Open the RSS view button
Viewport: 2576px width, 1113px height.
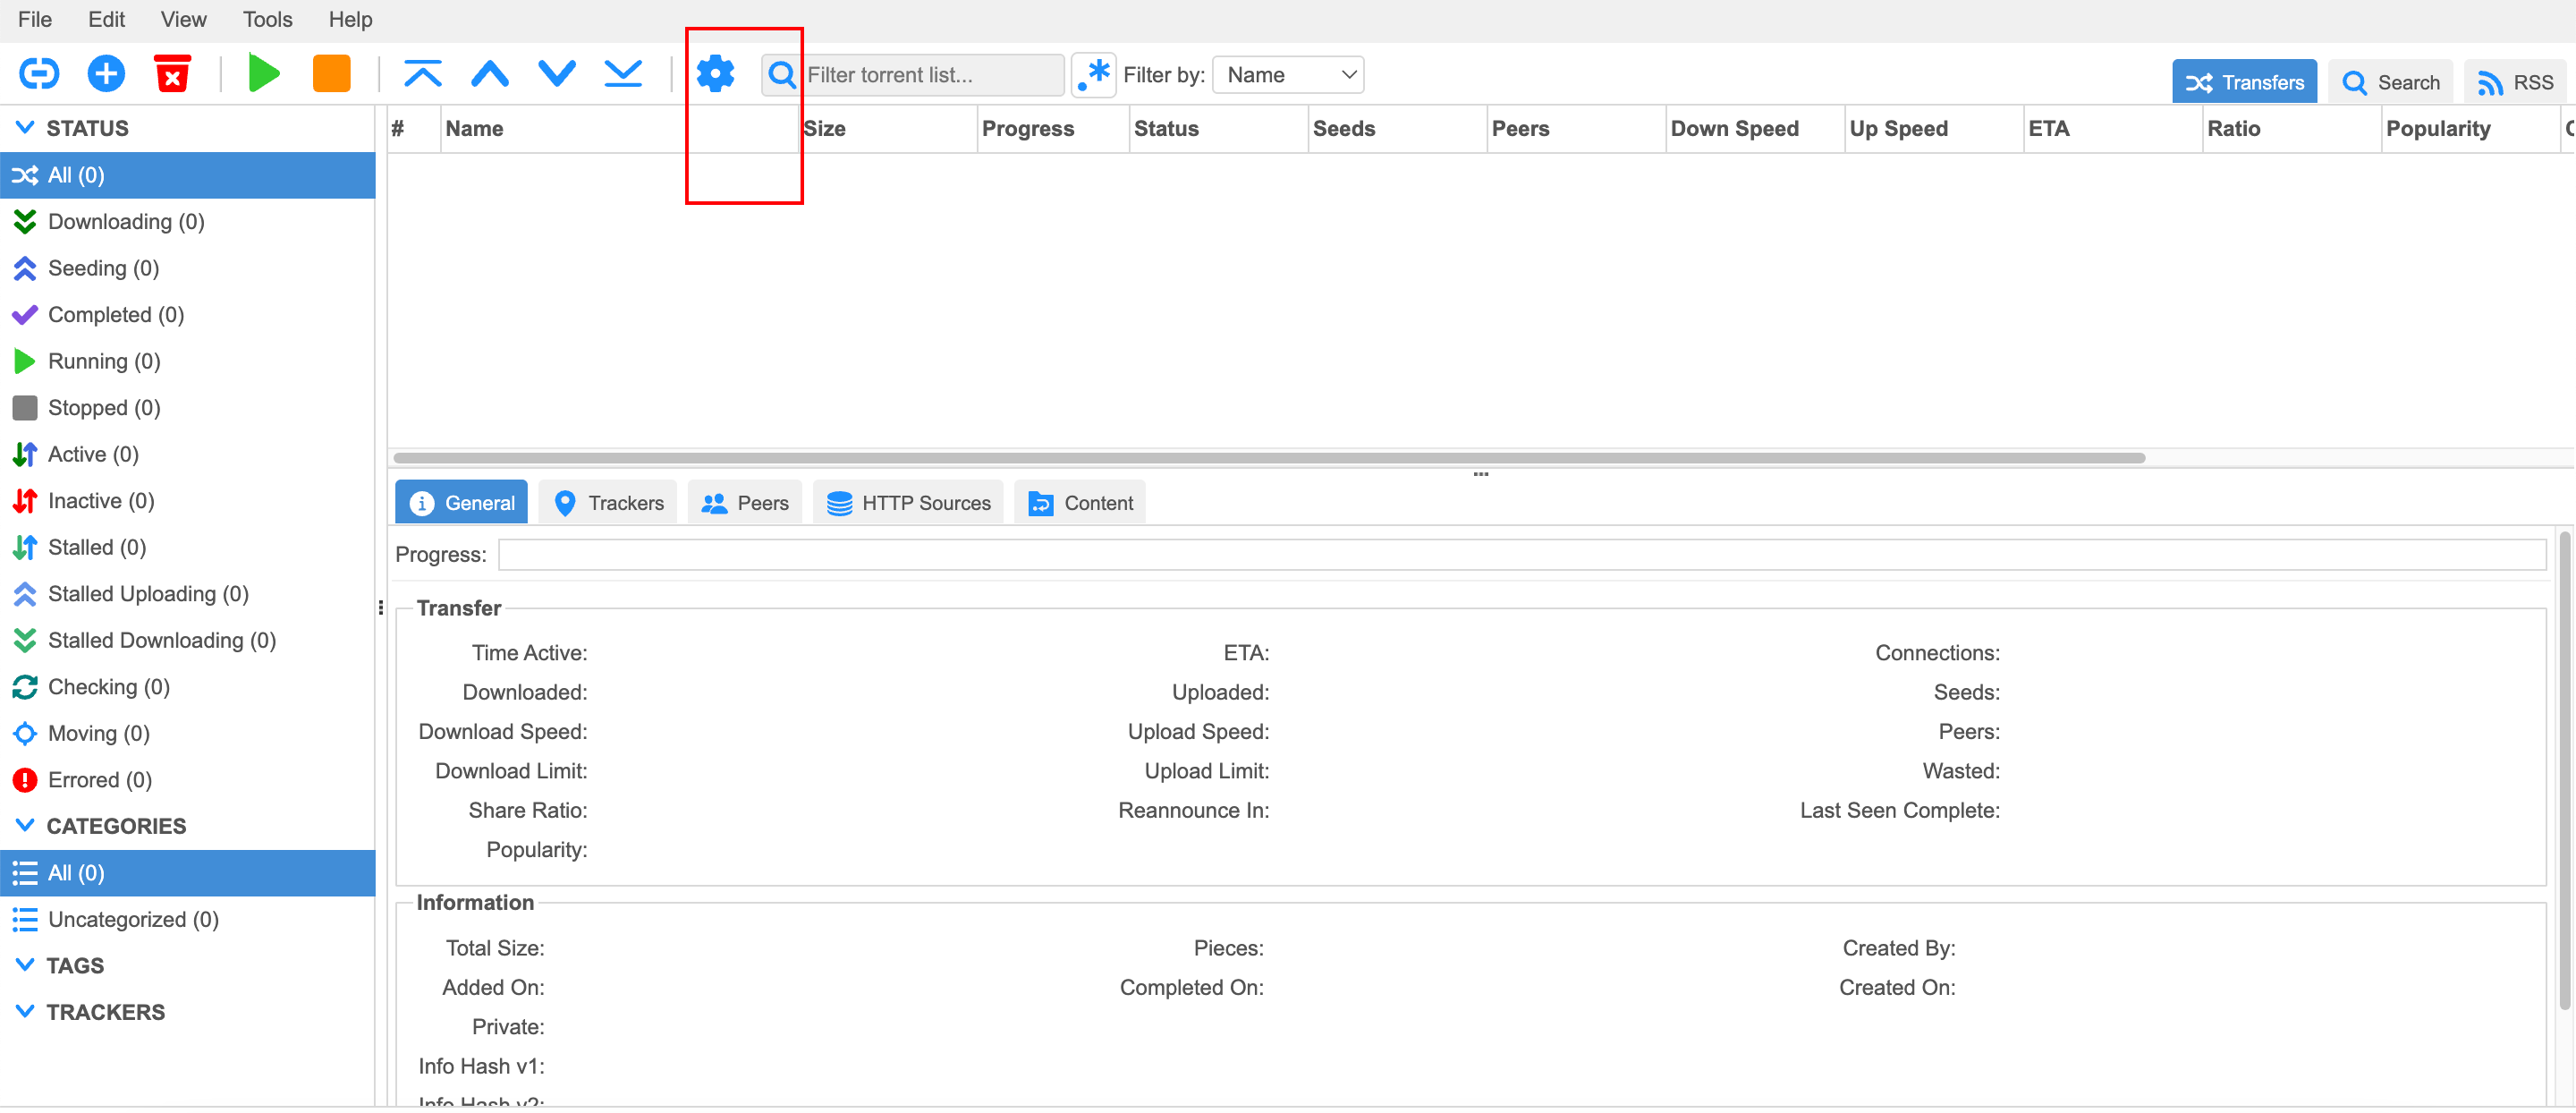click(x=2514, y=82)
